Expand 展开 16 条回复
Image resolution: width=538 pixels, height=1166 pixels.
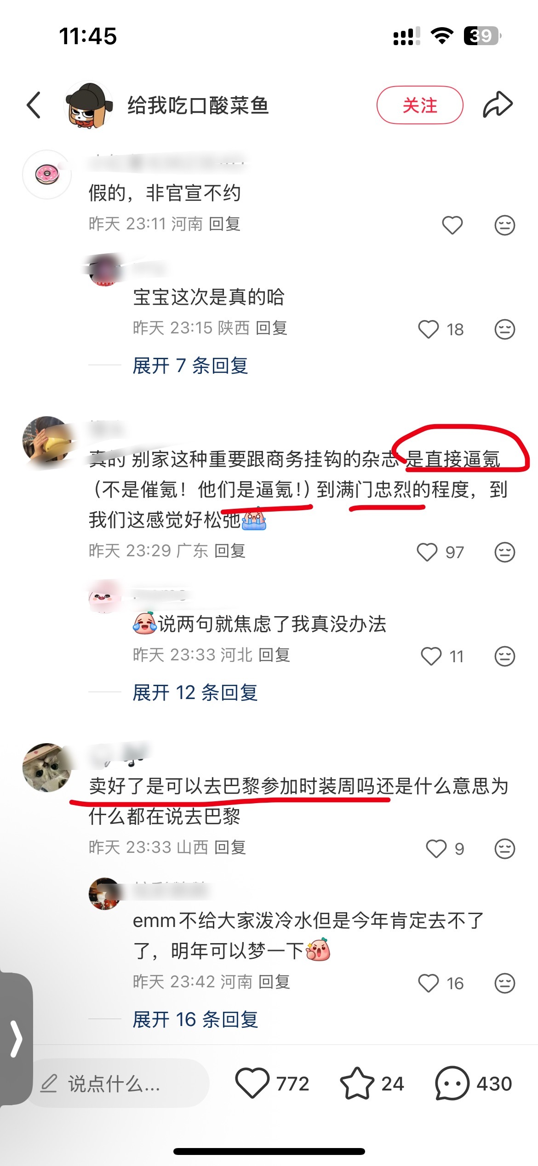click(195, 1020)
